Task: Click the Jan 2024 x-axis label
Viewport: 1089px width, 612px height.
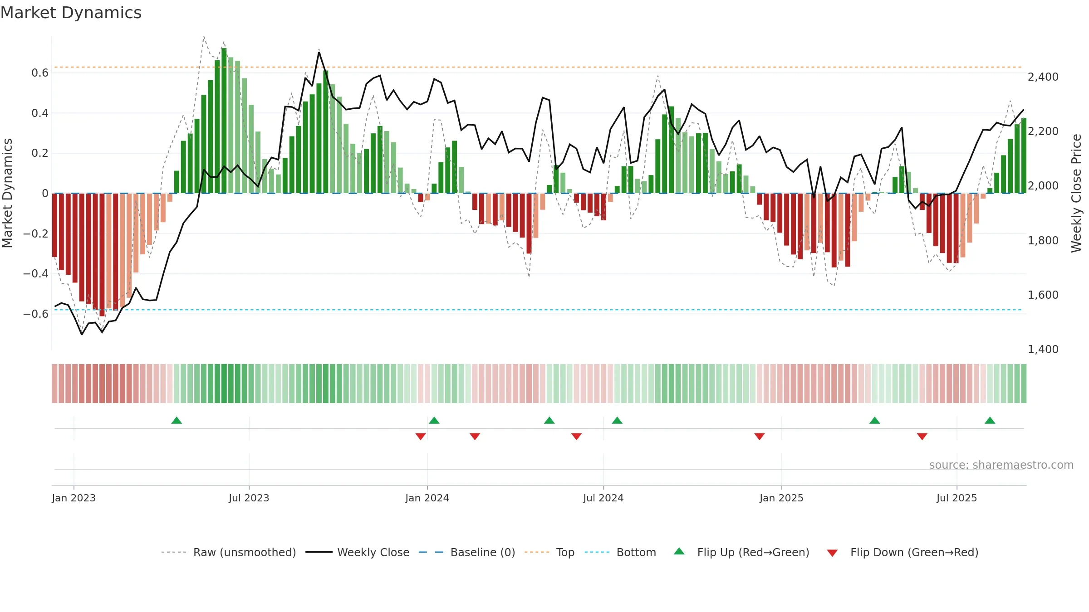Action: [427, 498]
